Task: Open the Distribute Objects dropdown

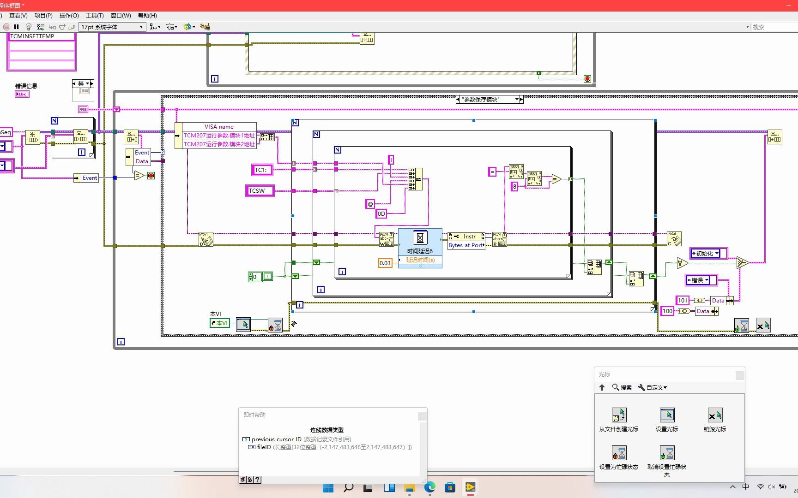Action: [172, 27]
